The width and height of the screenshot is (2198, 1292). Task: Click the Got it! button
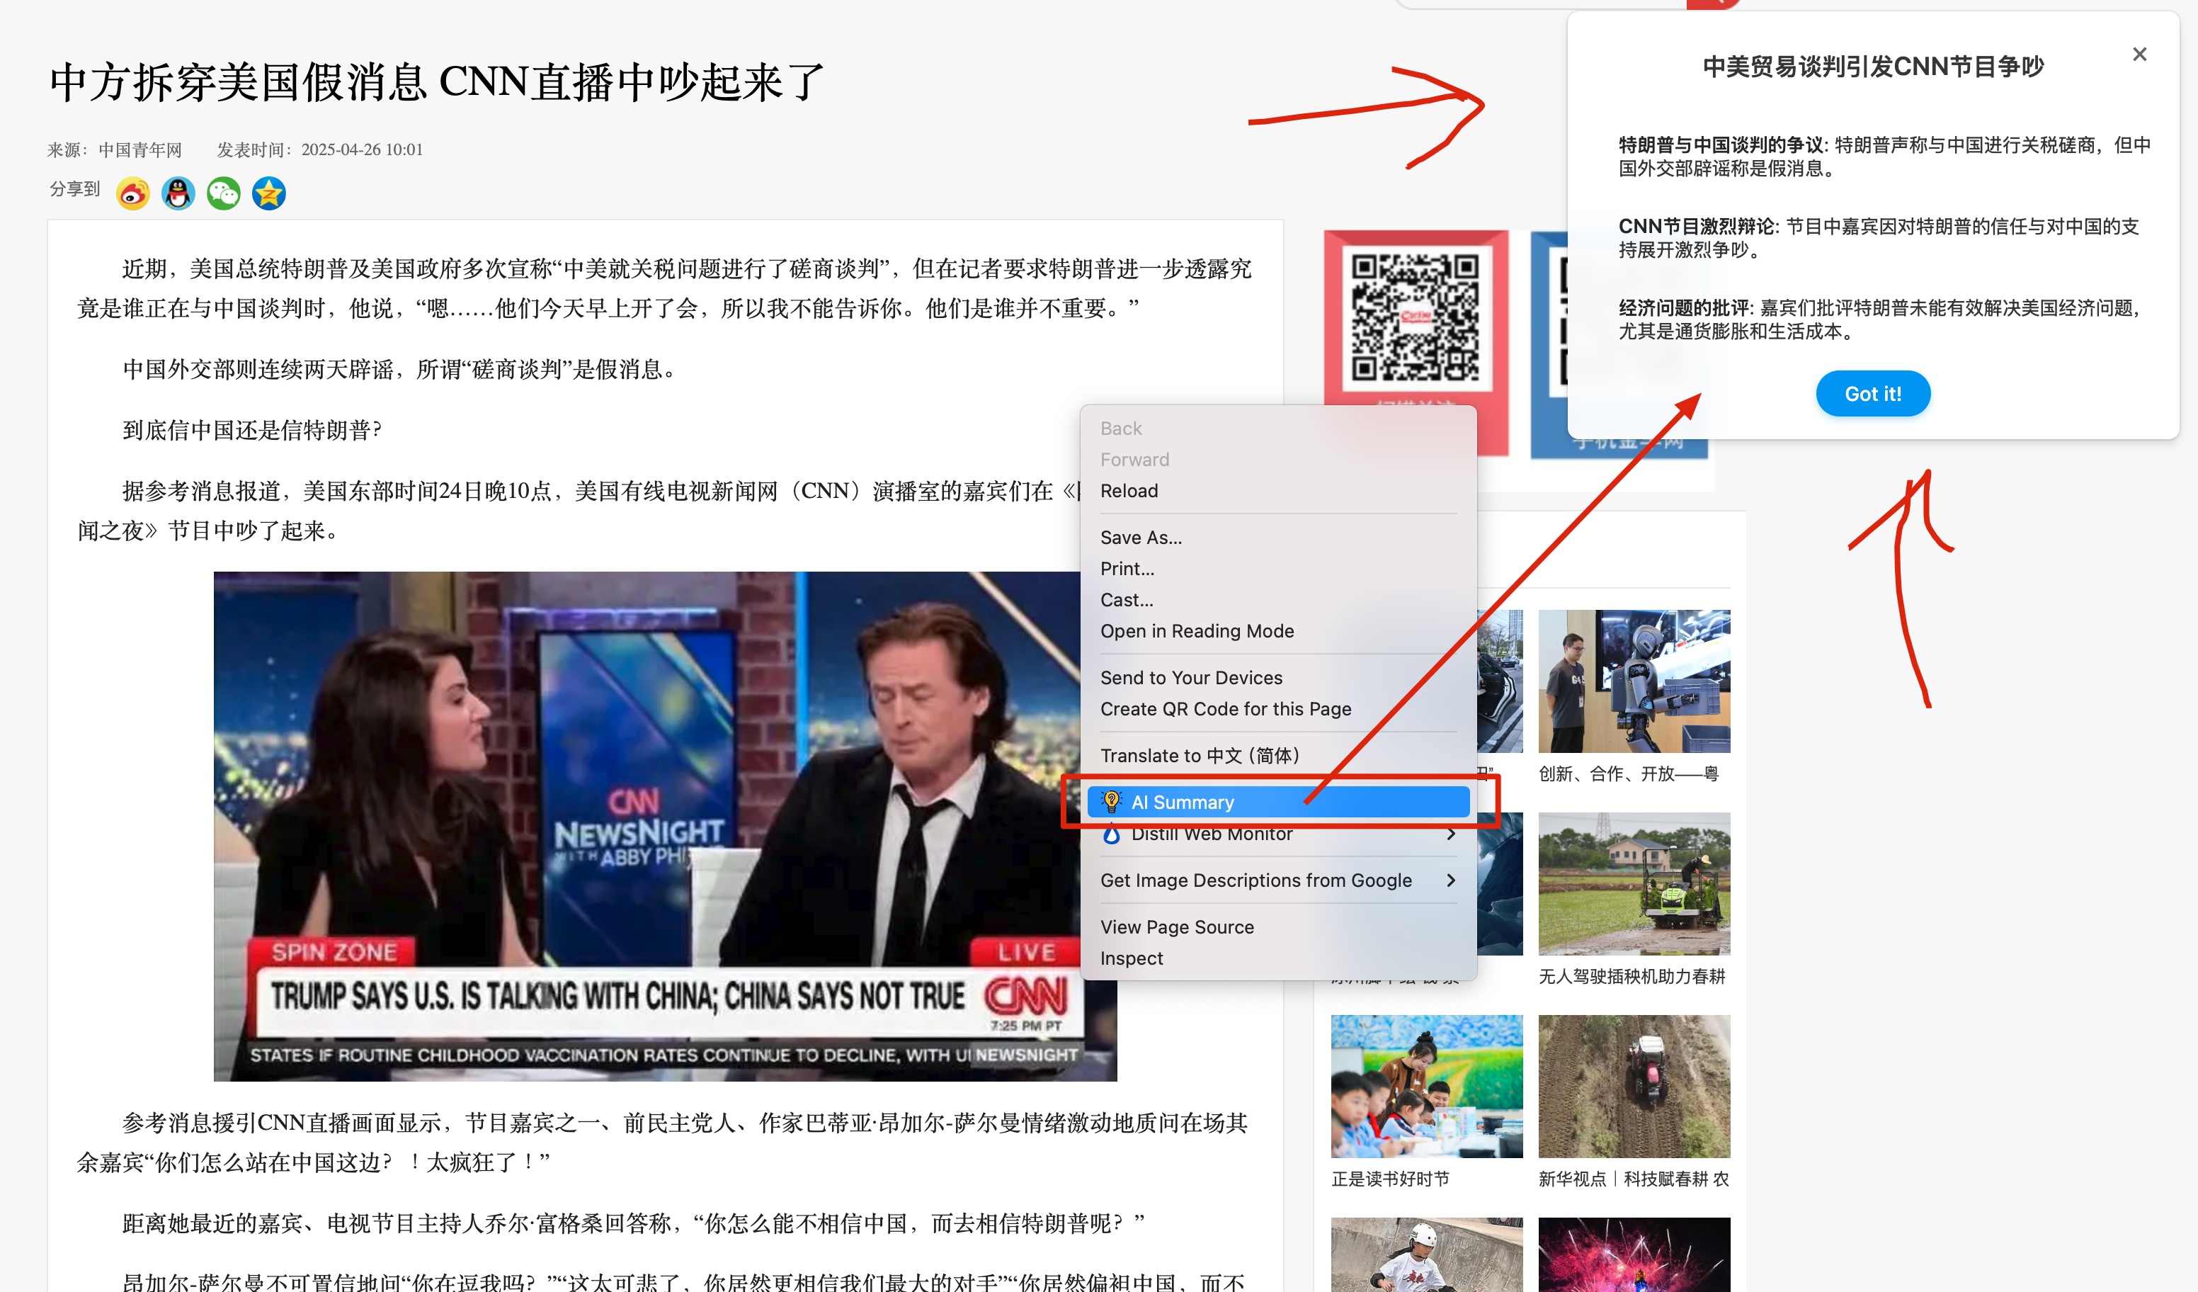tap(1873, 393)
